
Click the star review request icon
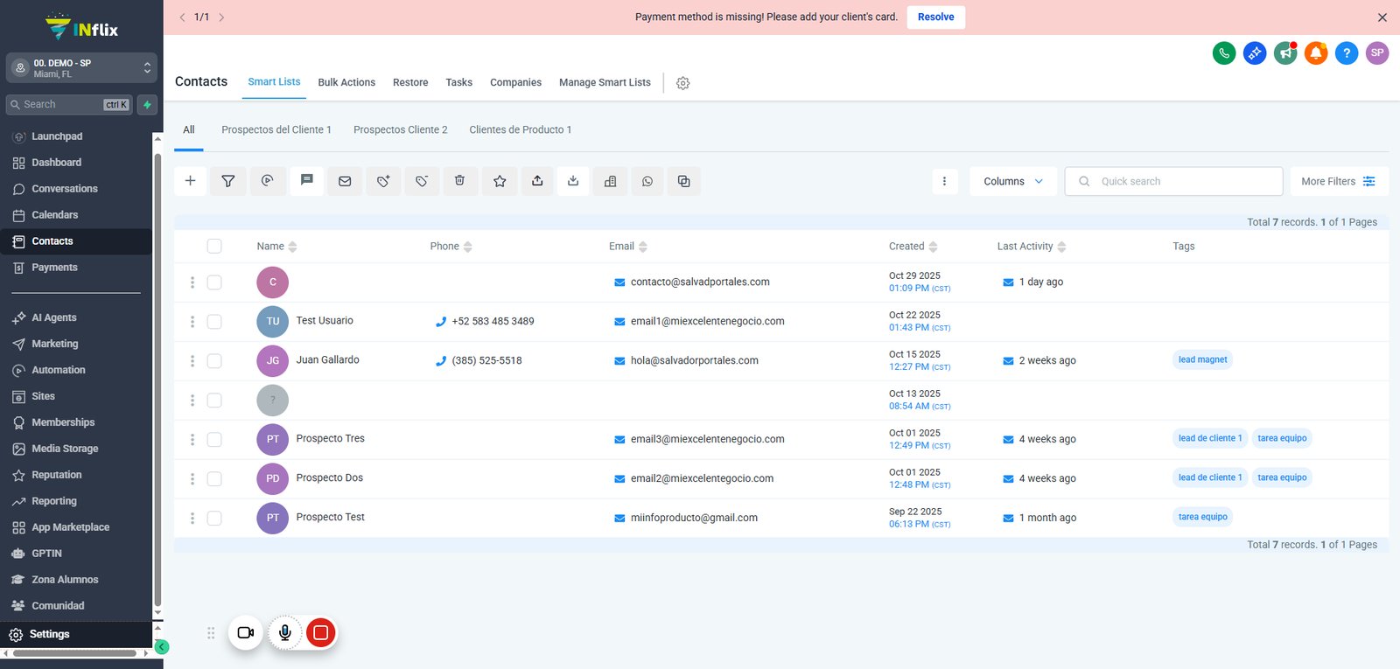[x=500, y=181]
